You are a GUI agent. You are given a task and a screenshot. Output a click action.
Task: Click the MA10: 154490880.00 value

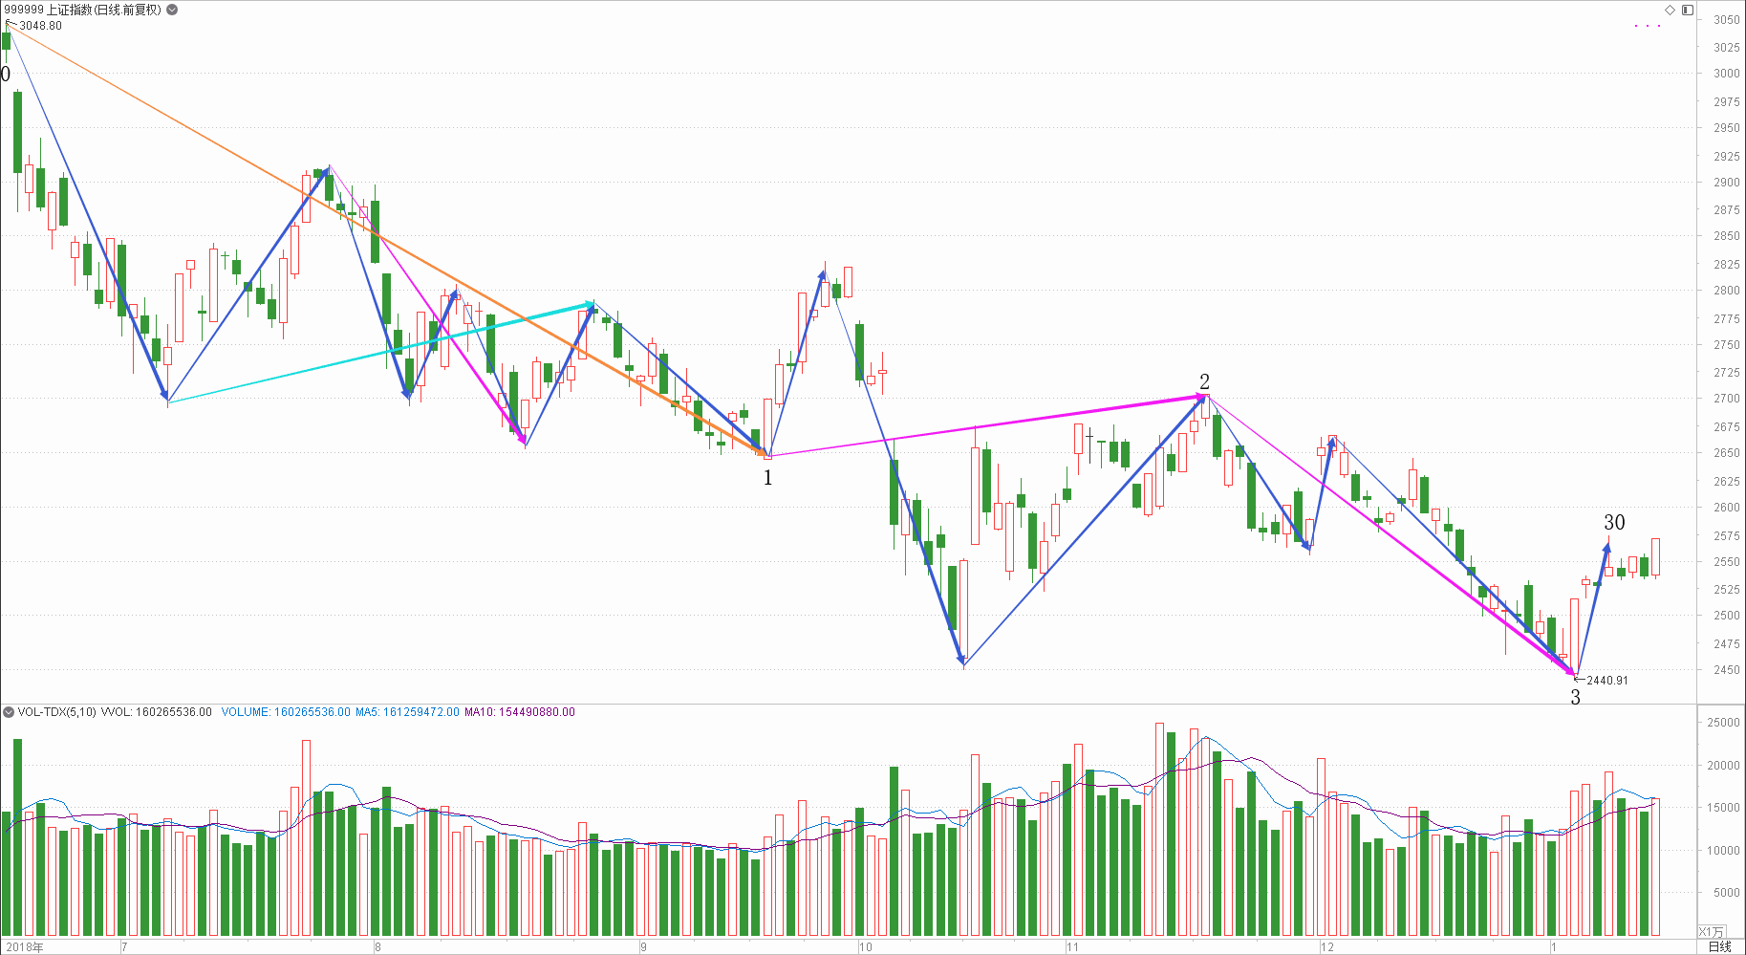(520, 712)
